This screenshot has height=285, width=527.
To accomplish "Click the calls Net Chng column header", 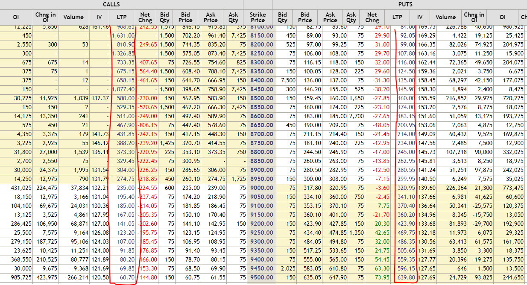I will [x=145, y=17].
